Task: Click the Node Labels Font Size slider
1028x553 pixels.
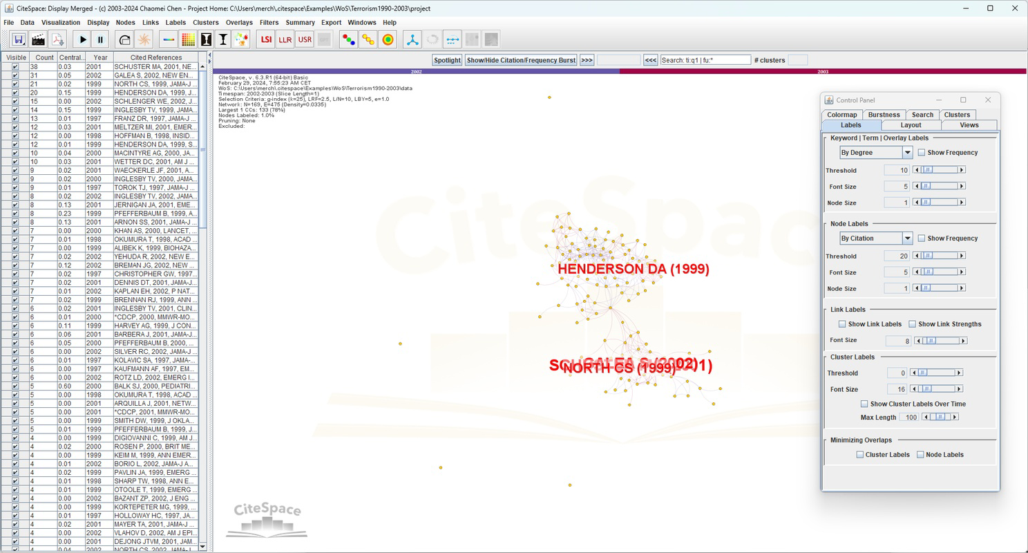Action: 939,272
